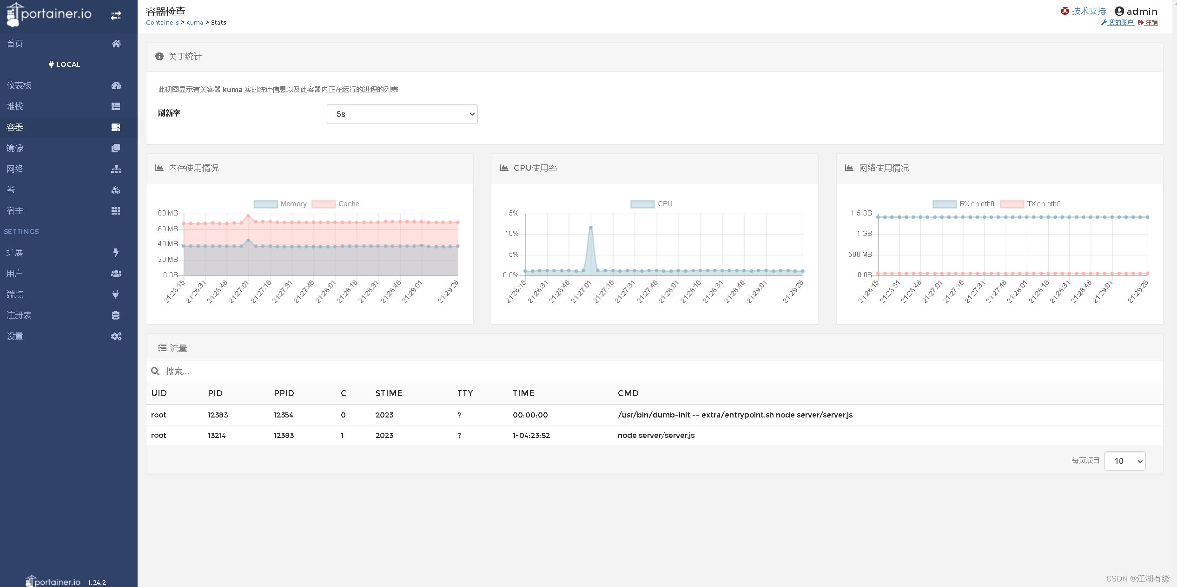Click the Portainer logo at top left
The width and height of the screenshot is (1177, 587).
point(49,14)
